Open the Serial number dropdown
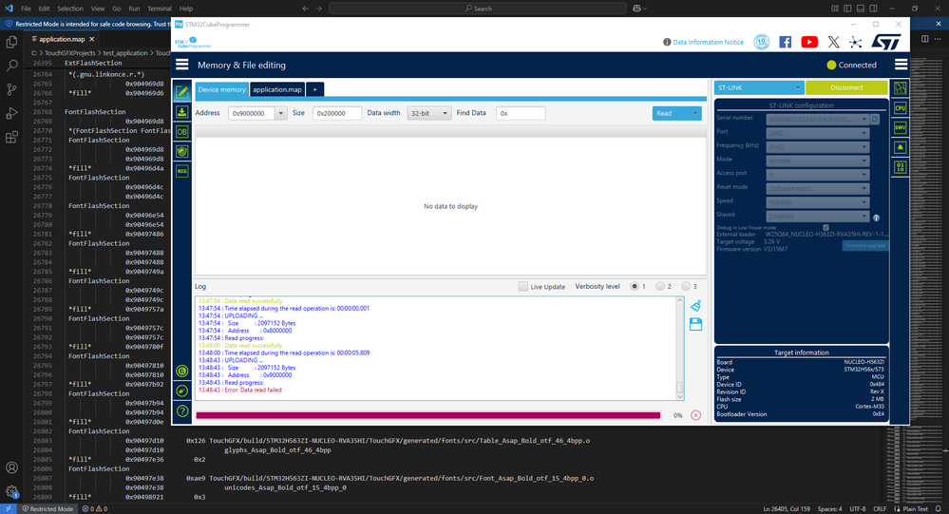 coord(818,120)
